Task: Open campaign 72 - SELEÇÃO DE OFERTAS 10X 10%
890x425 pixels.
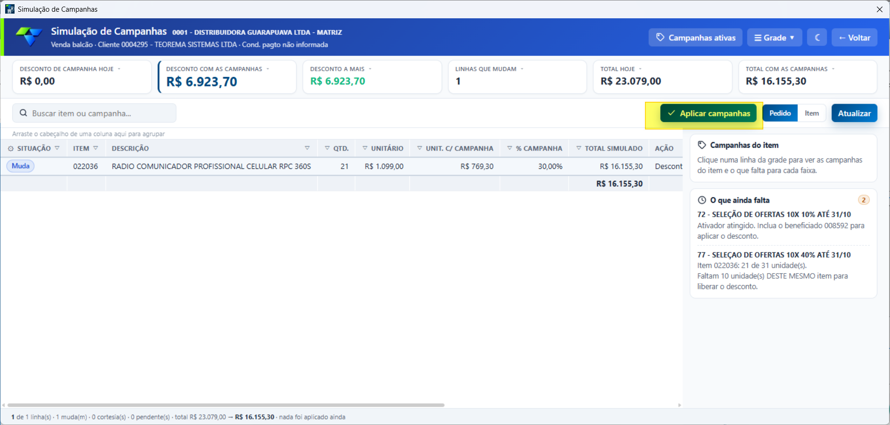Action: point(774,214)
